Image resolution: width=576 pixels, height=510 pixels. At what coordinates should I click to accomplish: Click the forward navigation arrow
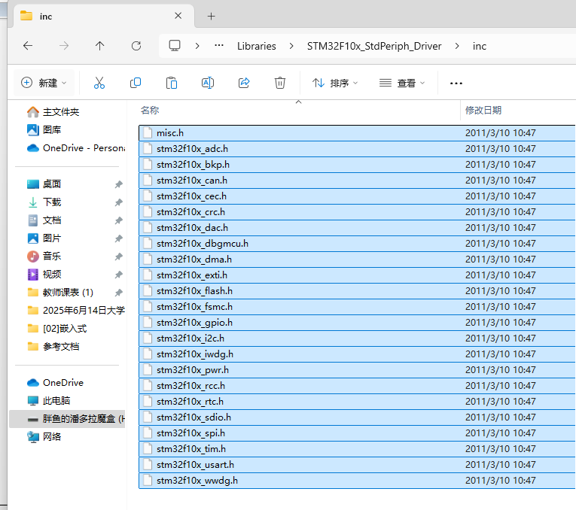click(64, 46)
